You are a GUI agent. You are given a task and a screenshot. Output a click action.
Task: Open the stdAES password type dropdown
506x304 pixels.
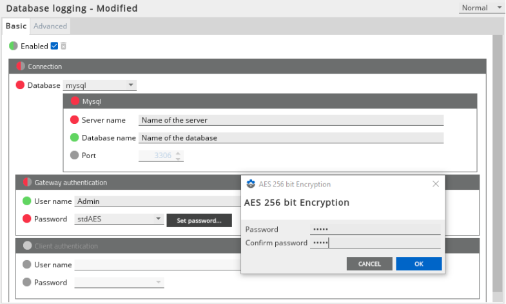click(x=119, y=219)
